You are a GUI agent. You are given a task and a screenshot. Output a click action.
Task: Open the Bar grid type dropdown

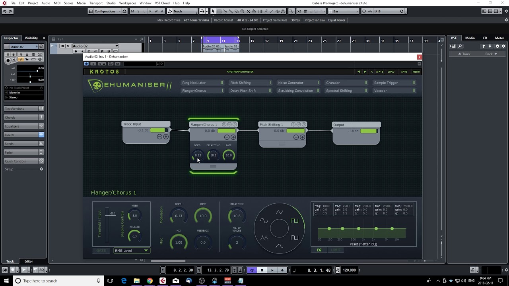(x=344, y=11)
